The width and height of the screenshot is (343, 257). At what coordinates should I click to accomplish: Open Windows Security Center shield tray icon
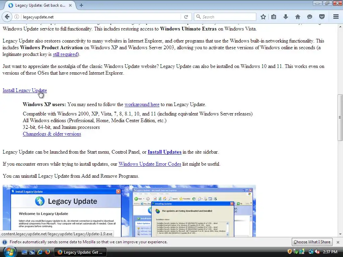point(290,252)
